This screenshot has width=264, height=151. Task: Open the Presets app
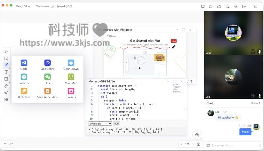point(71,93)
